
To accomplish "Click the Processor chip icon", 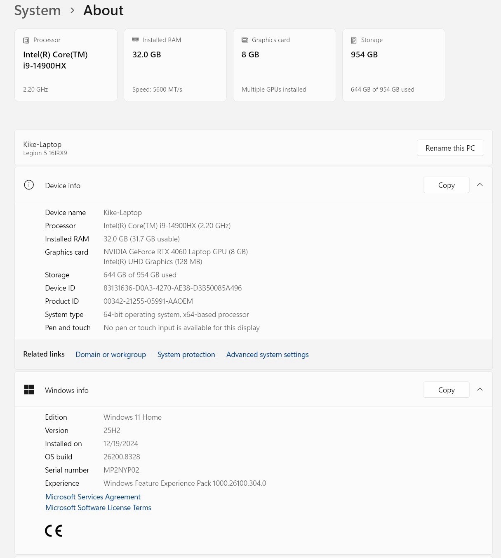I will pos(26,40).
